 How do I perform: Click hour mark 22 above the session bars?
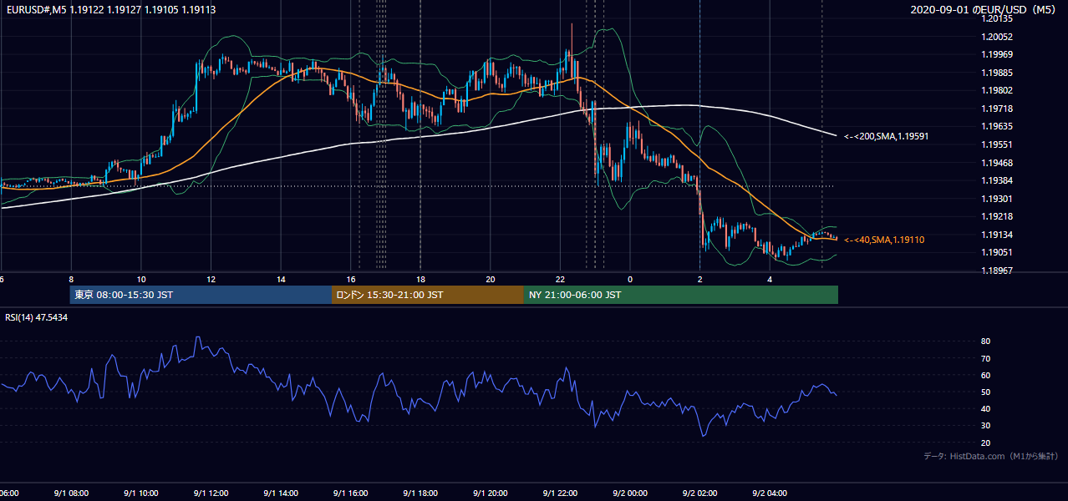click(x=561, y=280)
